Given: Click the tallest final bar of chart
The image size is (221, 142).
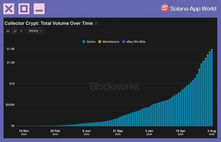Looking at the screenshot, I should (x=212, y=87).
